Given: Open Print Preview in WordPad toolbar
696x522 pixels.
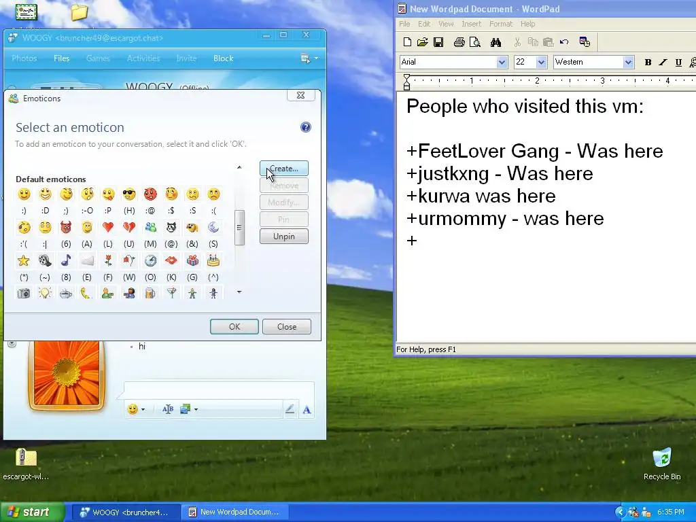Looking at the screenshot, I should [x=475, y=42].
